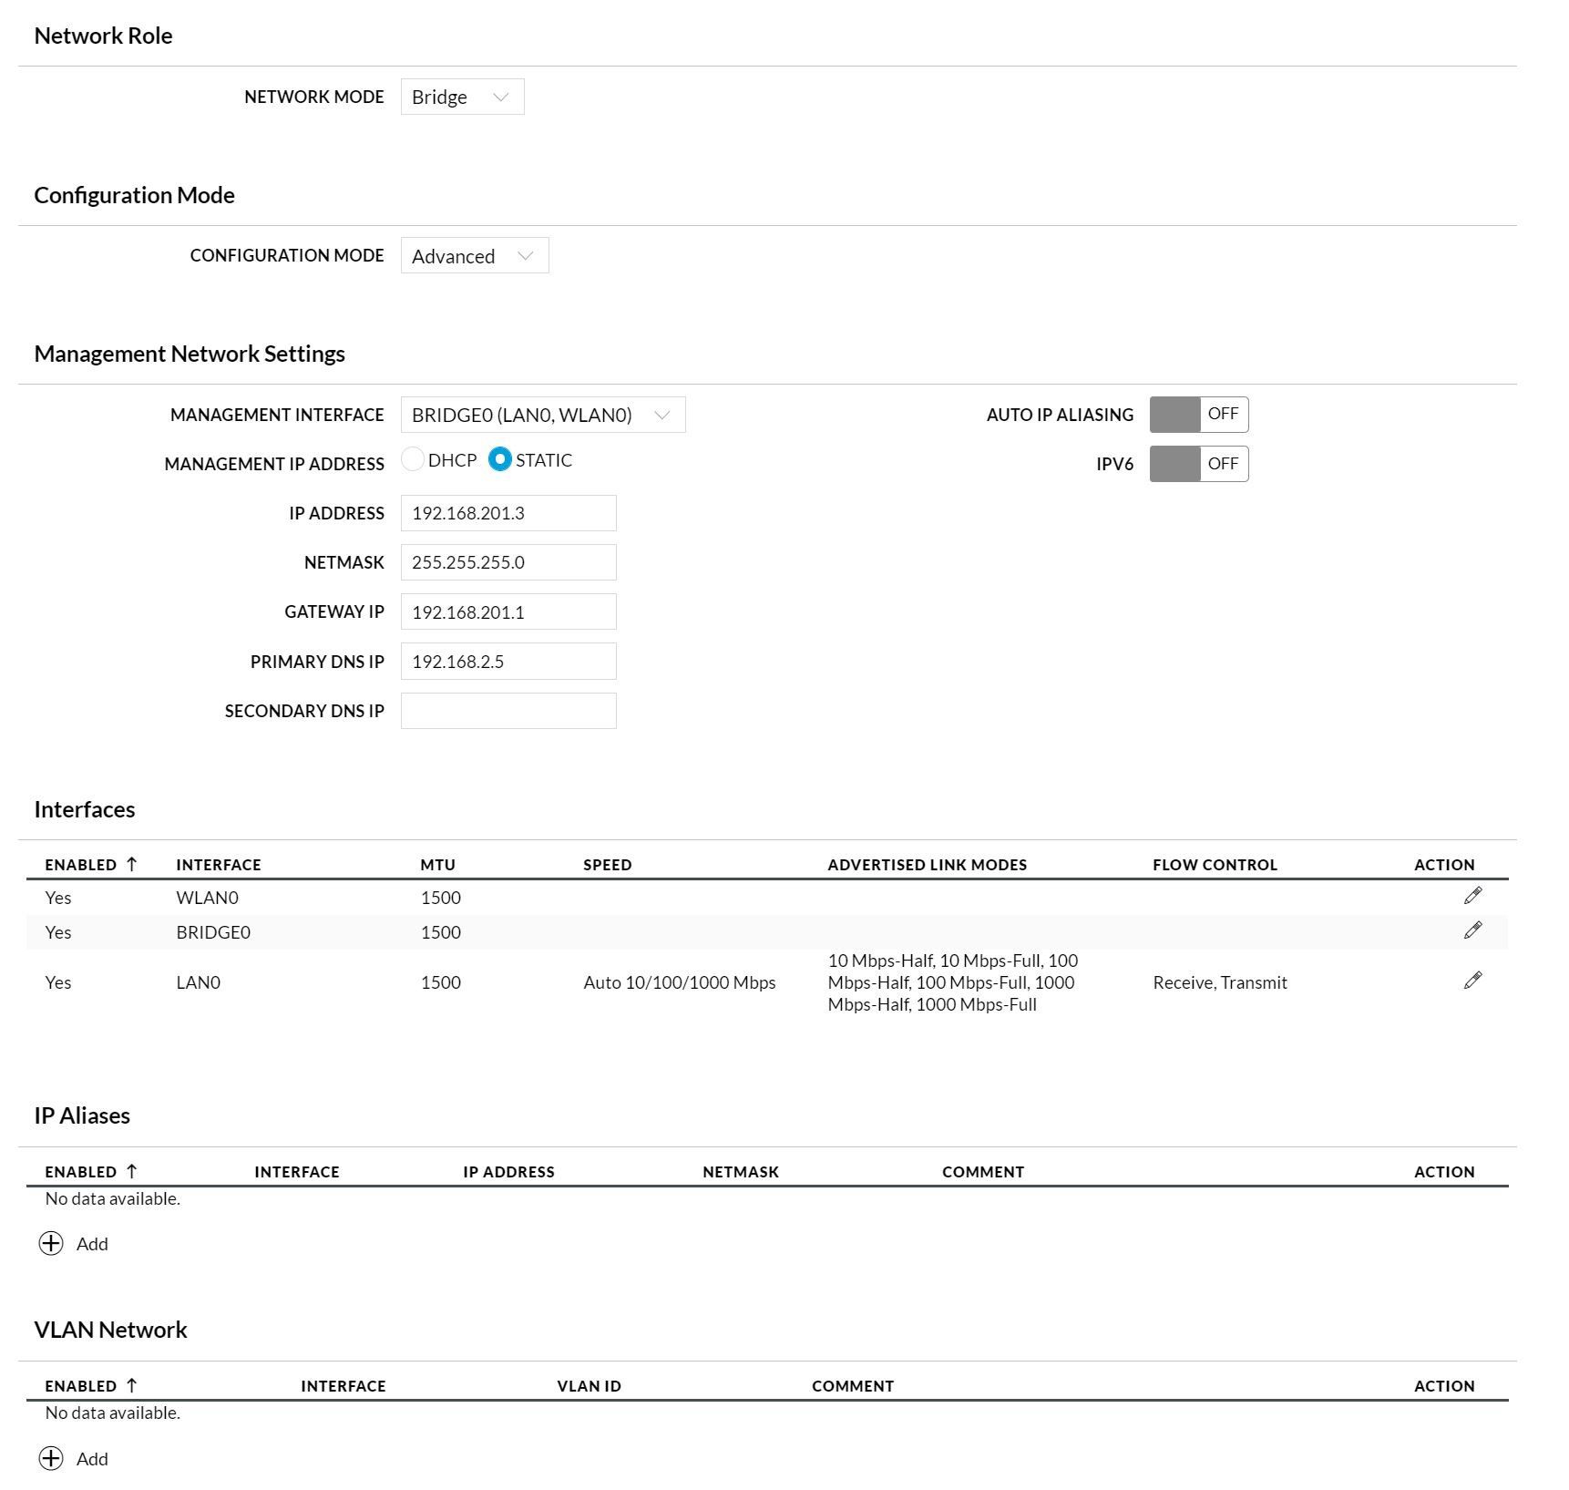Image resolution: width=1569 pixels, height=1490 pixels.
Task: Click the ADVERTISED LINK MODES header
Action: 928,865
